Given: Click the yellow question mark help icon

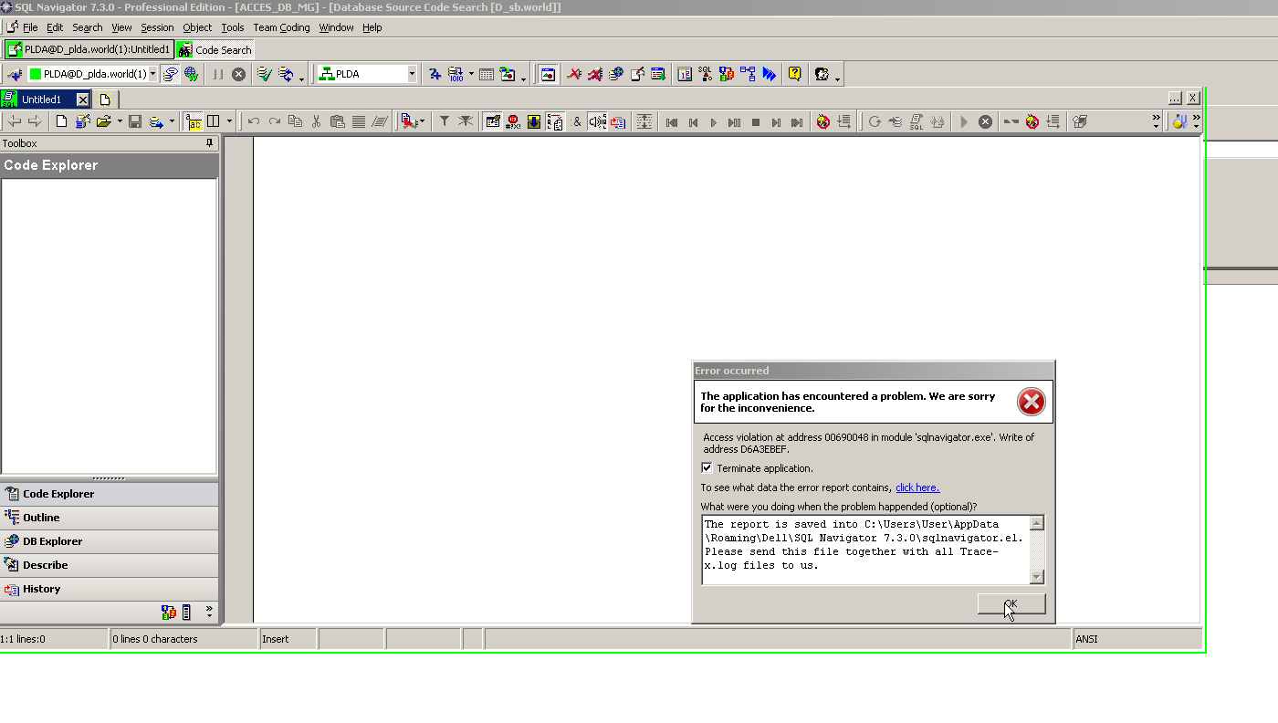Looking at the screenshot, I should click(x=794, y=74).
